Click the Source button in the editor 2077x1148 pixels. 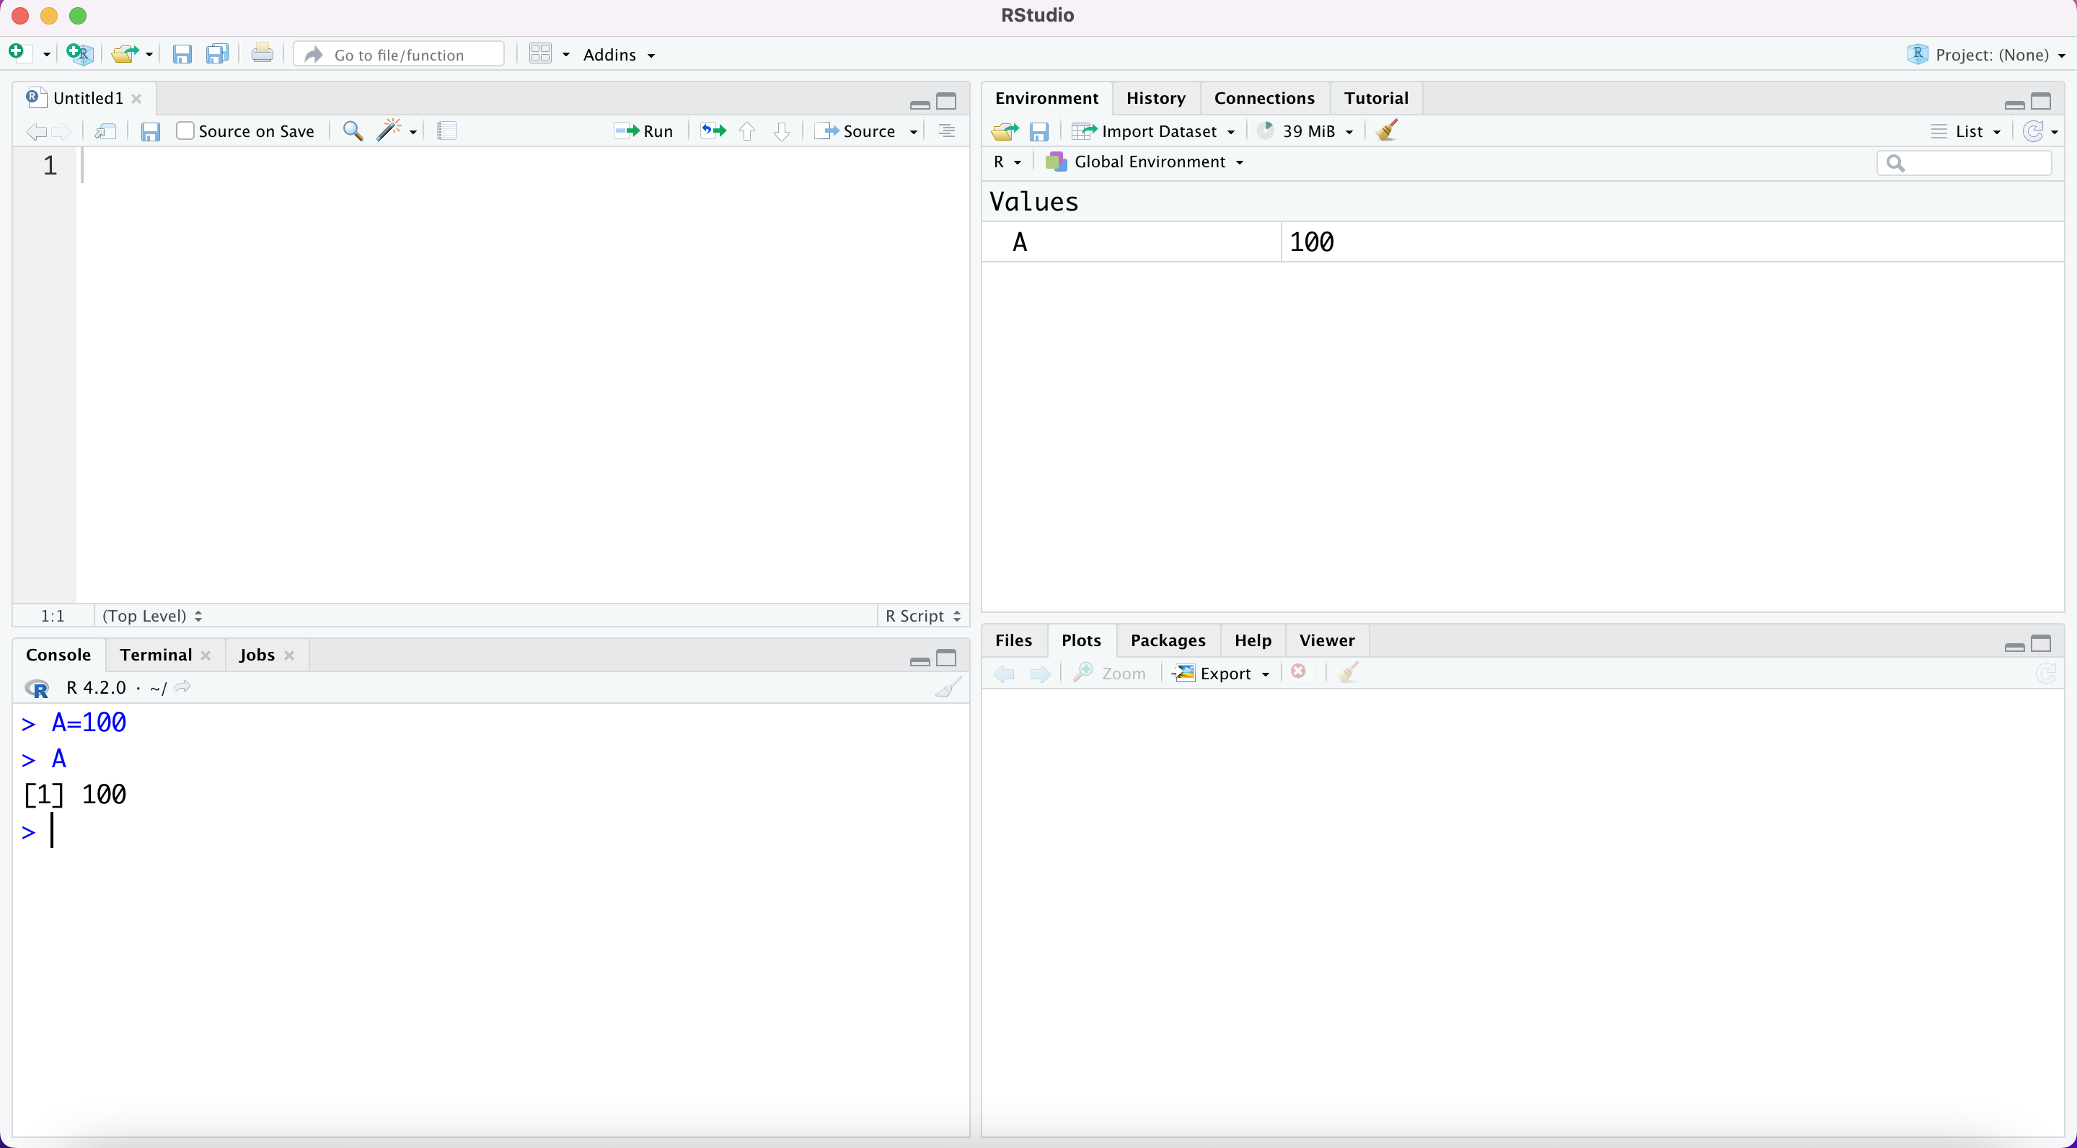pyautogui.click(x=856, y=131)
